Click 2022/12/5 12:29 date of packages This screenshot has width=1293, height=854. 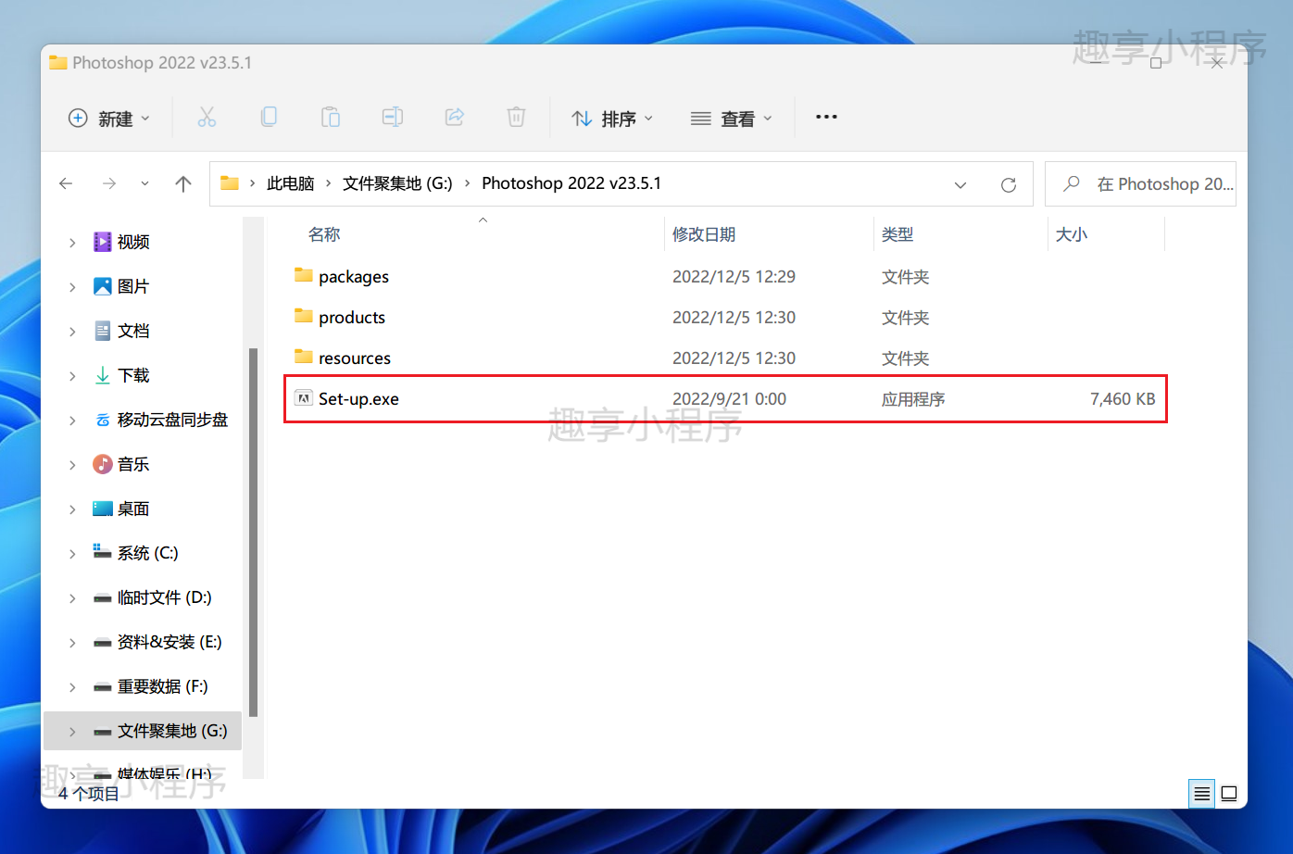click(x=734, y=277)
